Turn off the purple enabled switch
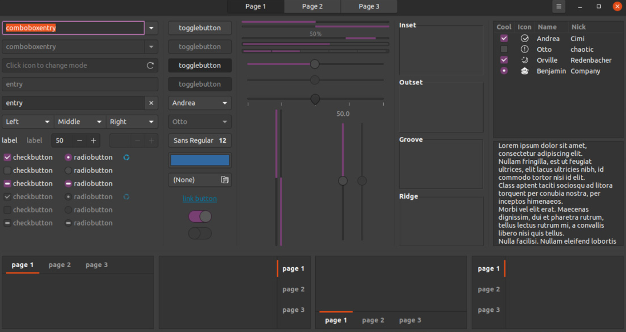 point(200,217)
